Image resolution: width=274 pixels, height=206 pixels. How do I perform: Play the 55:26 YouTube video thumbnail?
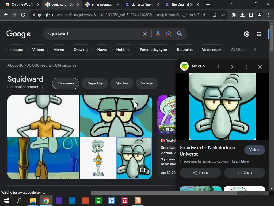(x=166, y=115)
